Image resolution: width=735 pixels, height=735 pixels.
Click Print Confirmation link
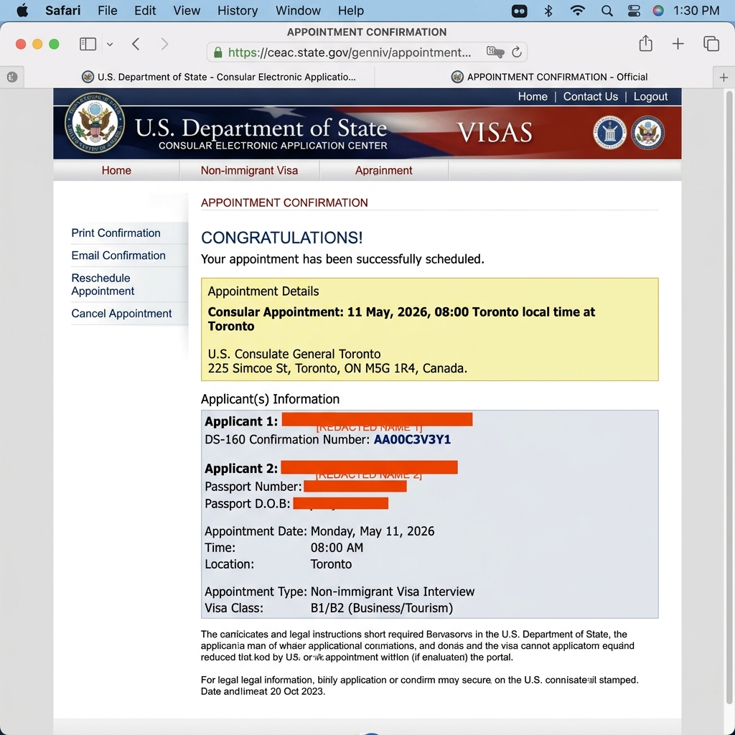coord(116,233)
